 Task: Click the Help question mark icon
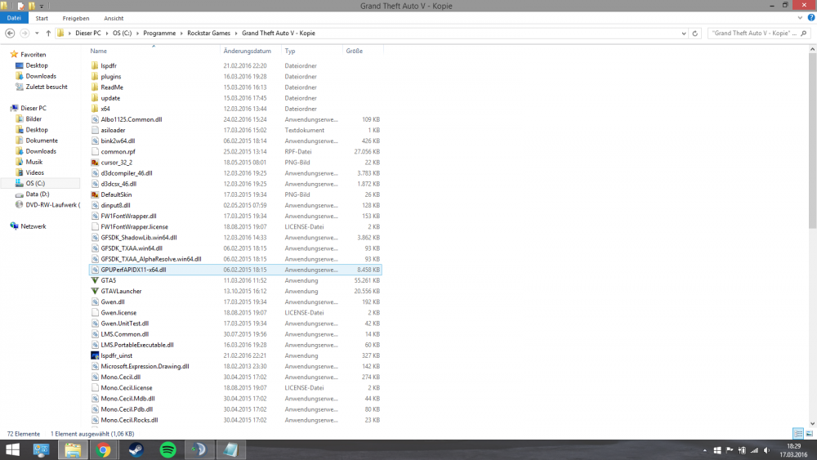coord(810,18)
